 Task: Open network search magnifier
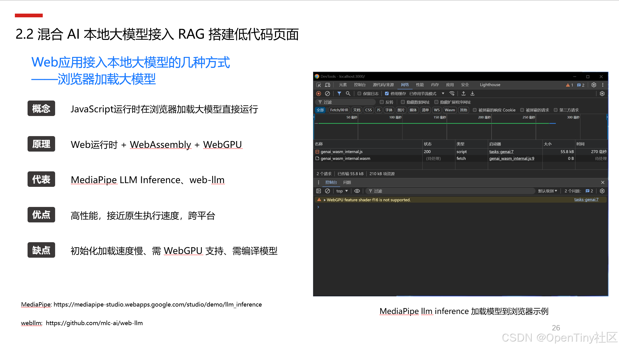click(x=348, y=93)
